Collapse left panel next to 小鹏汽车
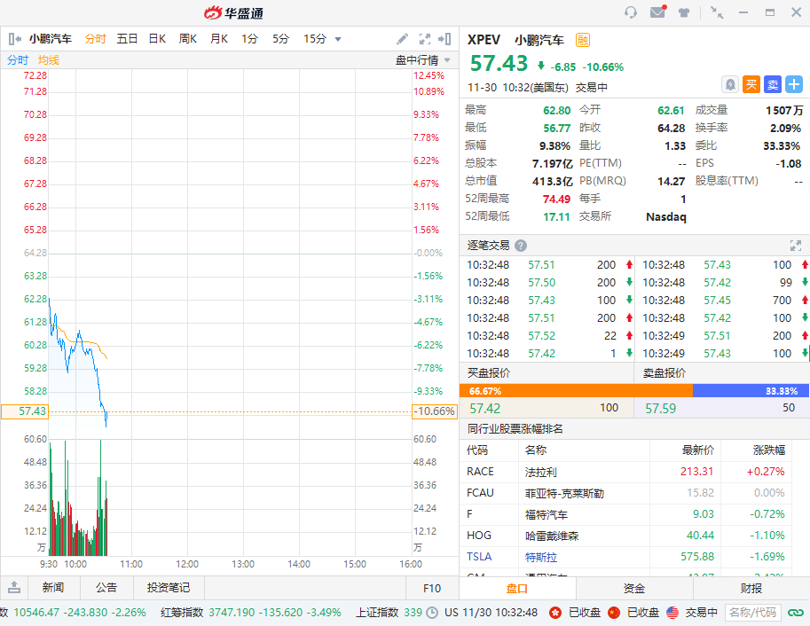This screenshot has height=626, width=810. click(x=14, y=39)
